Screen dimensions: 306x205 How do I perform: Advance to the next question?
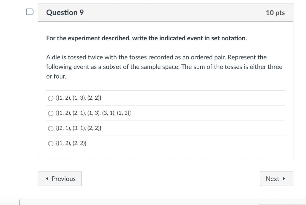tap(276, 178)
